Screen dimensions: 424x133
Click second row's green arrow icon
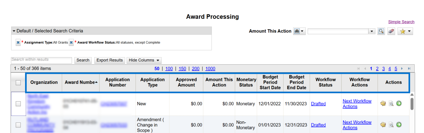399,125
